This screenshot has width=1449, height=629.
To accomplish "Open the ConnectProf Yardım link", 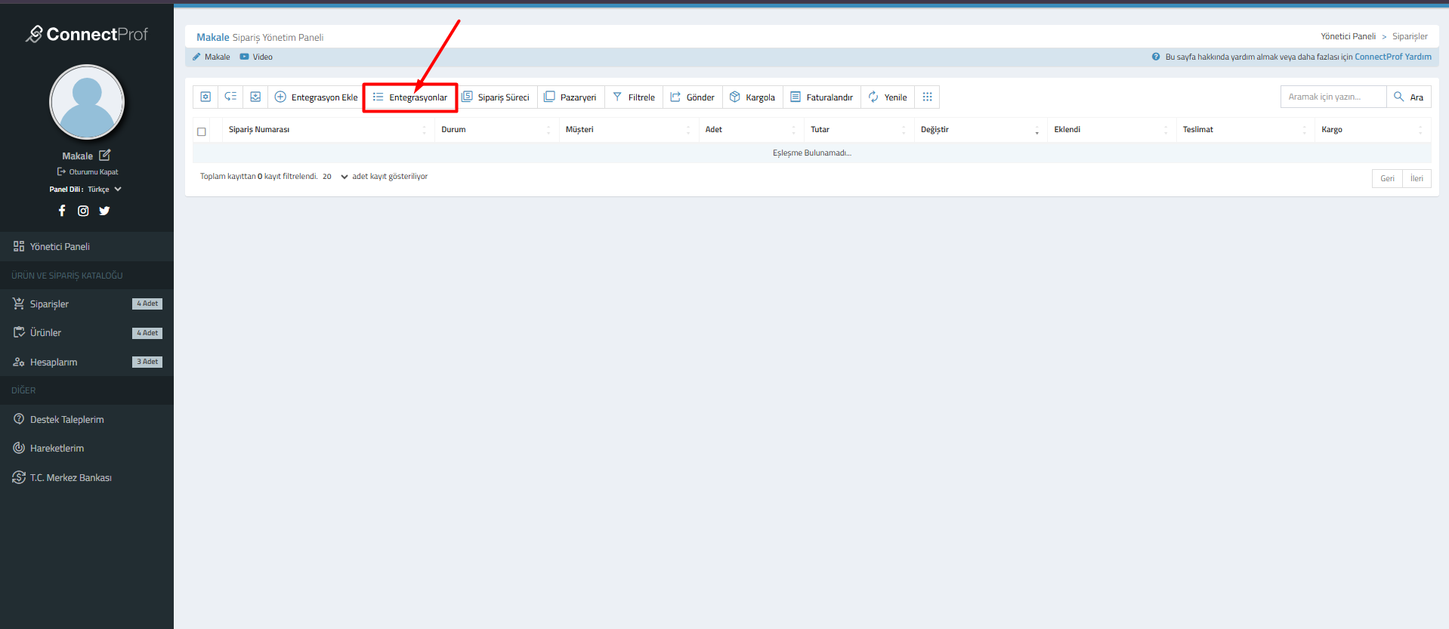I will coord(1392,57).
